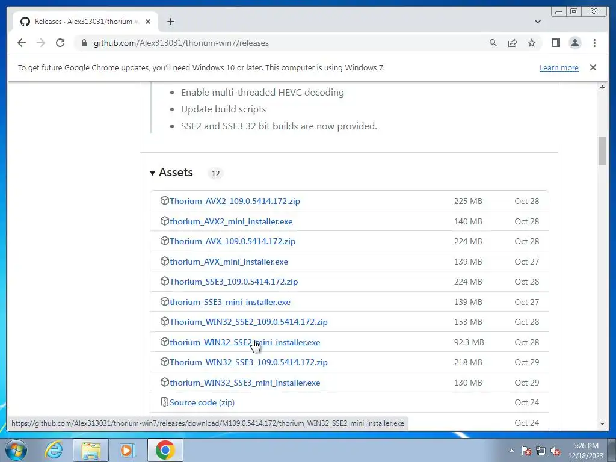Reload the GitHub releases page

pos(60,43)
